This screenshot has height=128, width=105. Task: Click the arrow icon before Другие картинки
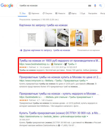tap(21, 50)
